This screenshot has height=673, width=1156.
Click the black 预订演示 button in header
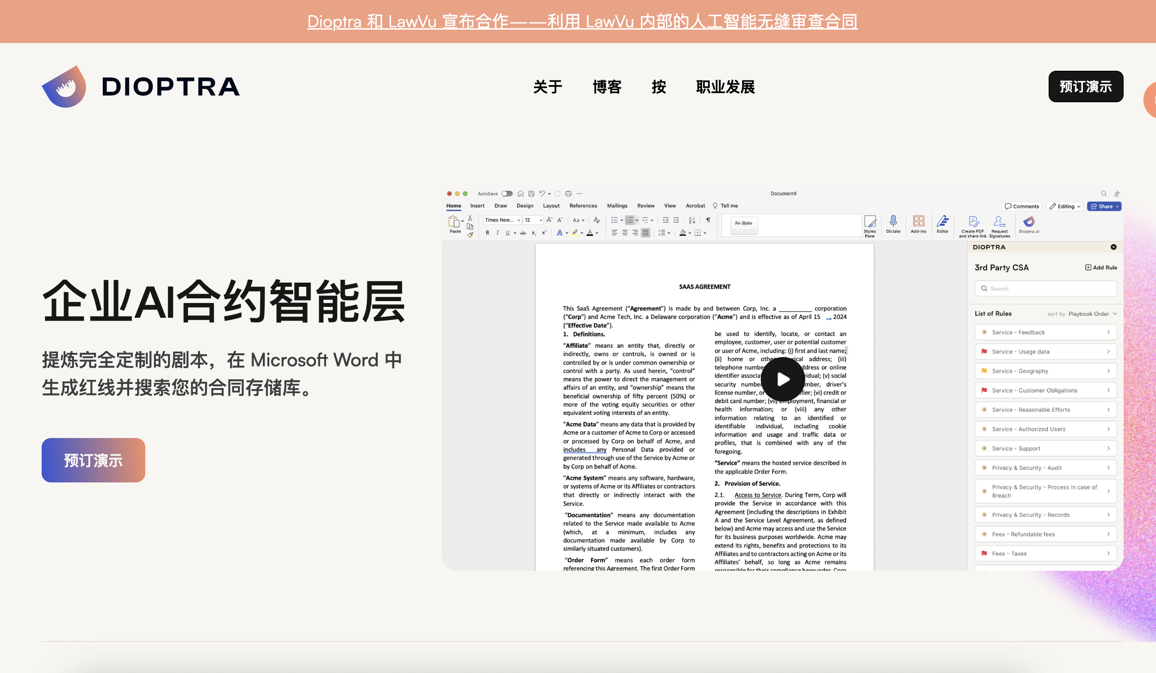pos(1086,86)
